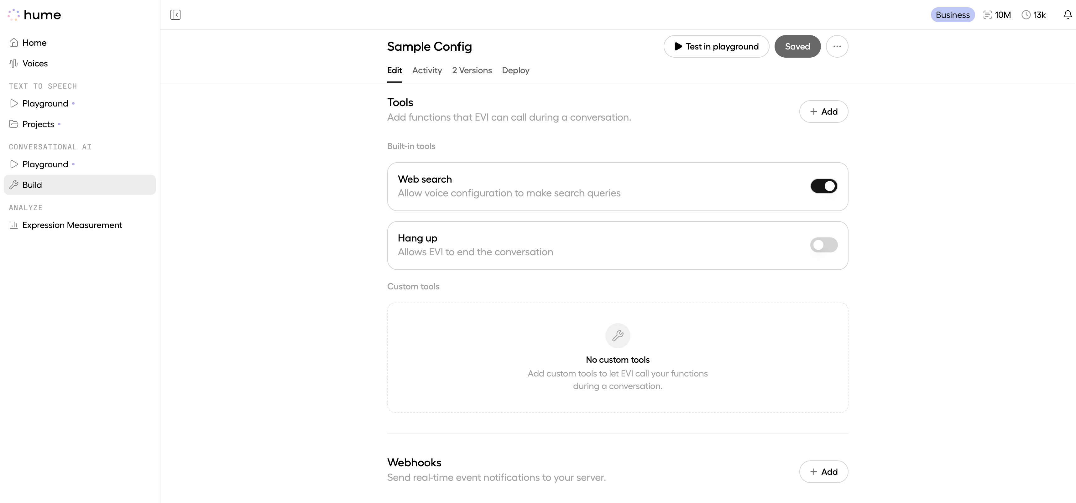Open Expression Measurement

[x=72, y=225]
